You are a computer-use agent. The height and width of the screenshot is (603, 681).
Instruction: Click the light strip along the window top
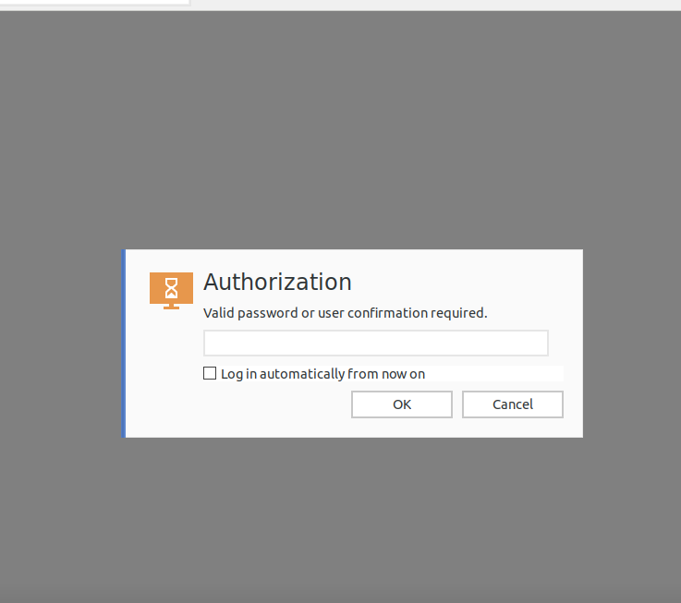tap(434, 5)
